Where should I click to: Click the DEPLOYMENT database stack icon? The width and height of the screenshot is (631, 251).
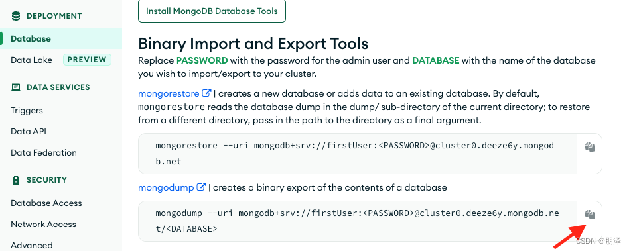[16, 16]
